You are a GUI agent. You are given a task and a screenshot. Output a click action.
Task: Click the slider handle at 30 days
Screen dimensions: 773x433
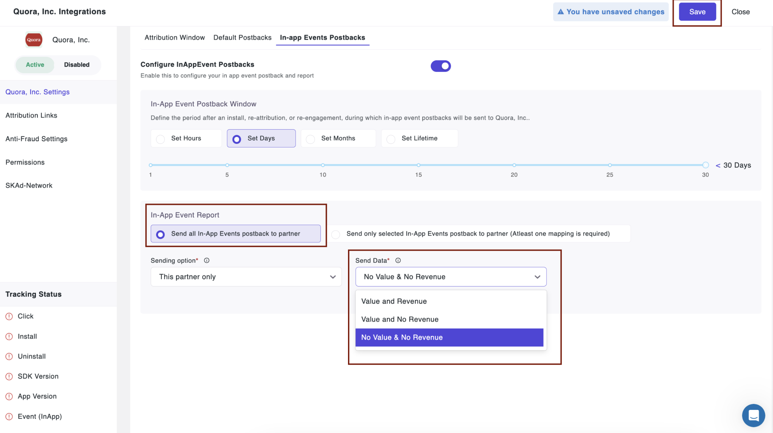point(705,165)
